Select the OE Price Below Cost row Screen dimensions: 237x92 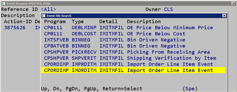pos(133,34)
